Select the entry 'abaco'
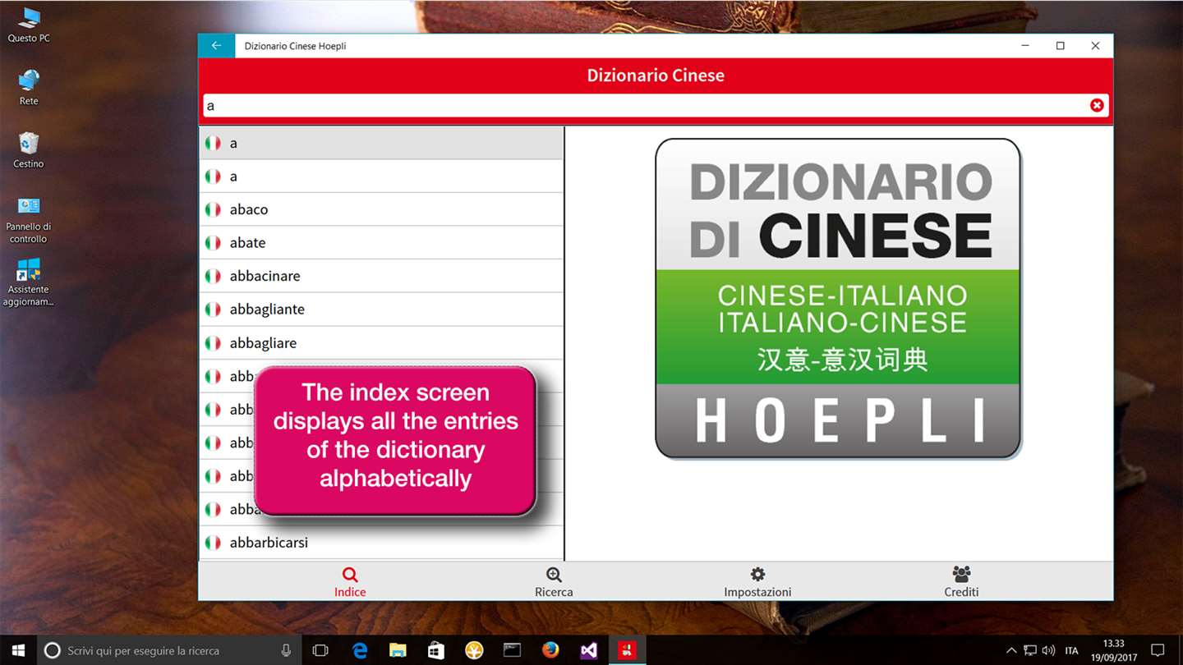The width and height of the screenshot is (1183, 665). pos(381,209)
